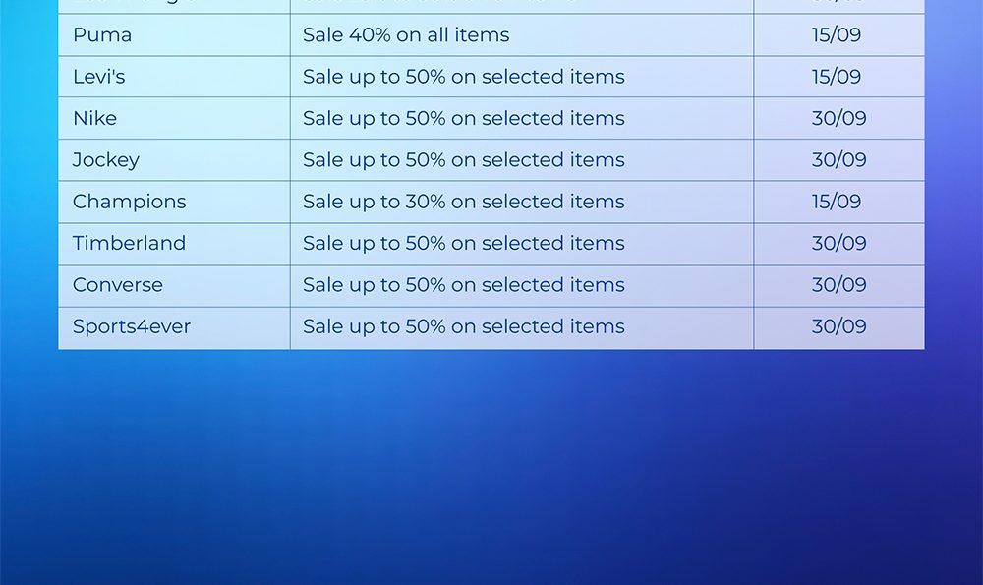Click the Nike brand cell

click(95, 118)
